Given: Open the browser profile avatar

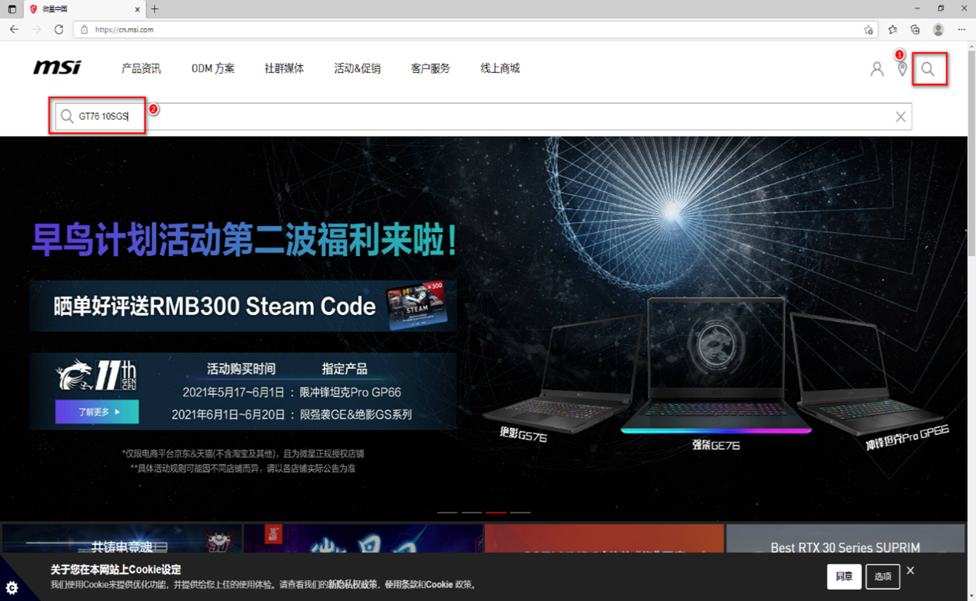Looking at the screenshot, I should tap(938, 29).
